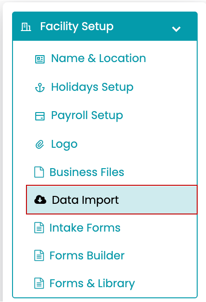This screenshot has height=302, width=206.
Task: Open Holidays Setup
Action: click(92, 87)
